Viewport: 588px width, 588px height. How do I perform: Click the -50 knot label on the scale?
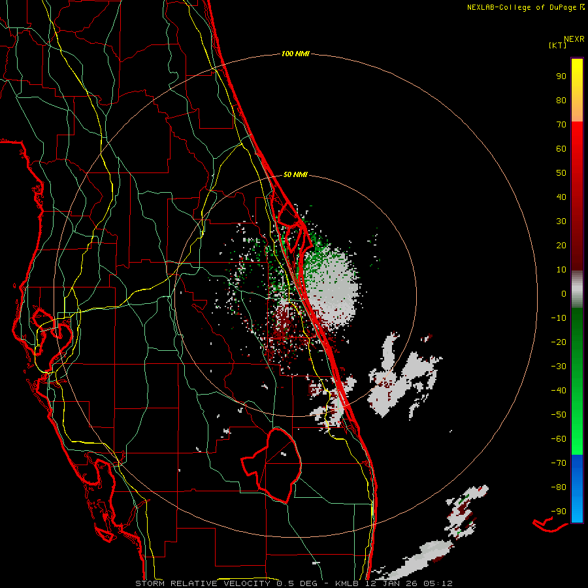(x=559, y=415)
